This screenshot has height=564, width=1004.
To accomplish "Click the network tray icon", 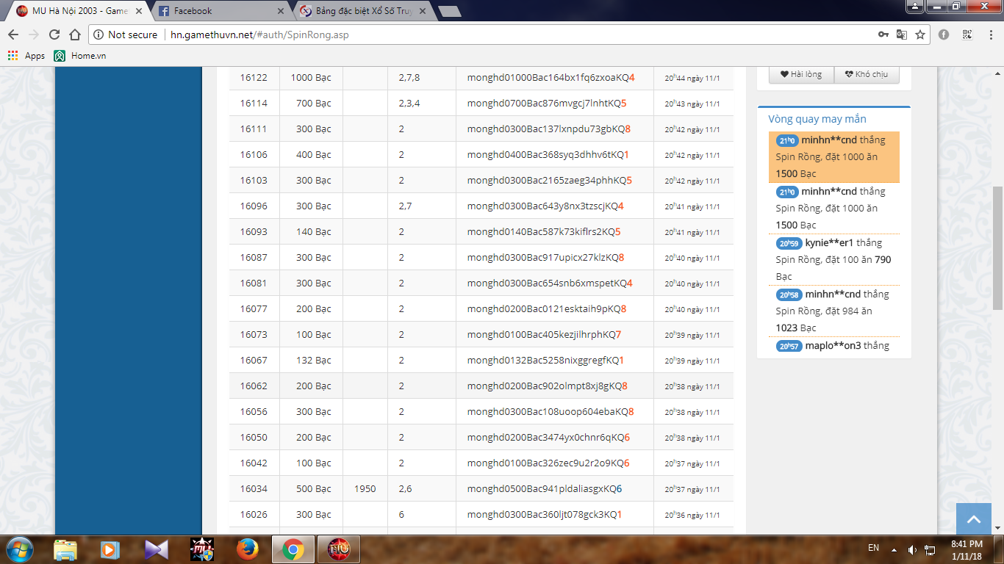I will 930,549.
